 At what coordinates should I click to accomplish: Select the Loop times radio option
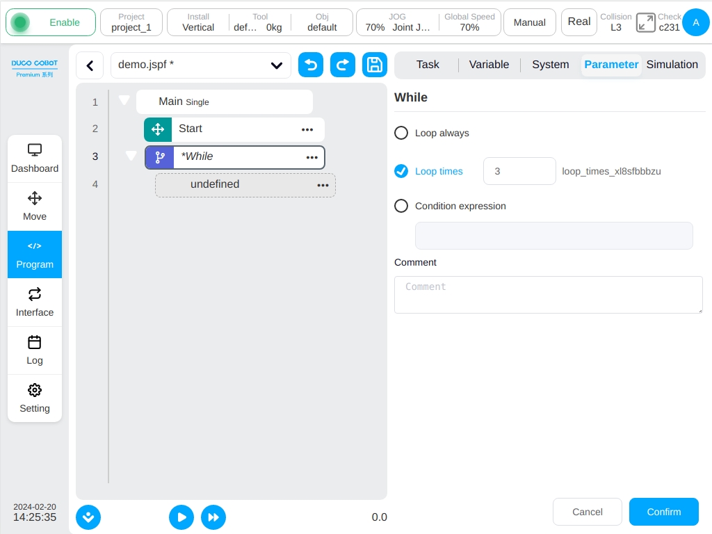(x=401, y=171)
